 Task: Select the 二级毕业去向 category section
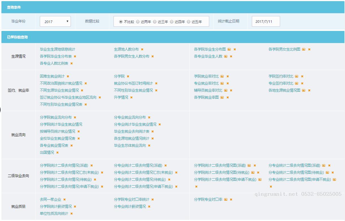coord(18,176)
